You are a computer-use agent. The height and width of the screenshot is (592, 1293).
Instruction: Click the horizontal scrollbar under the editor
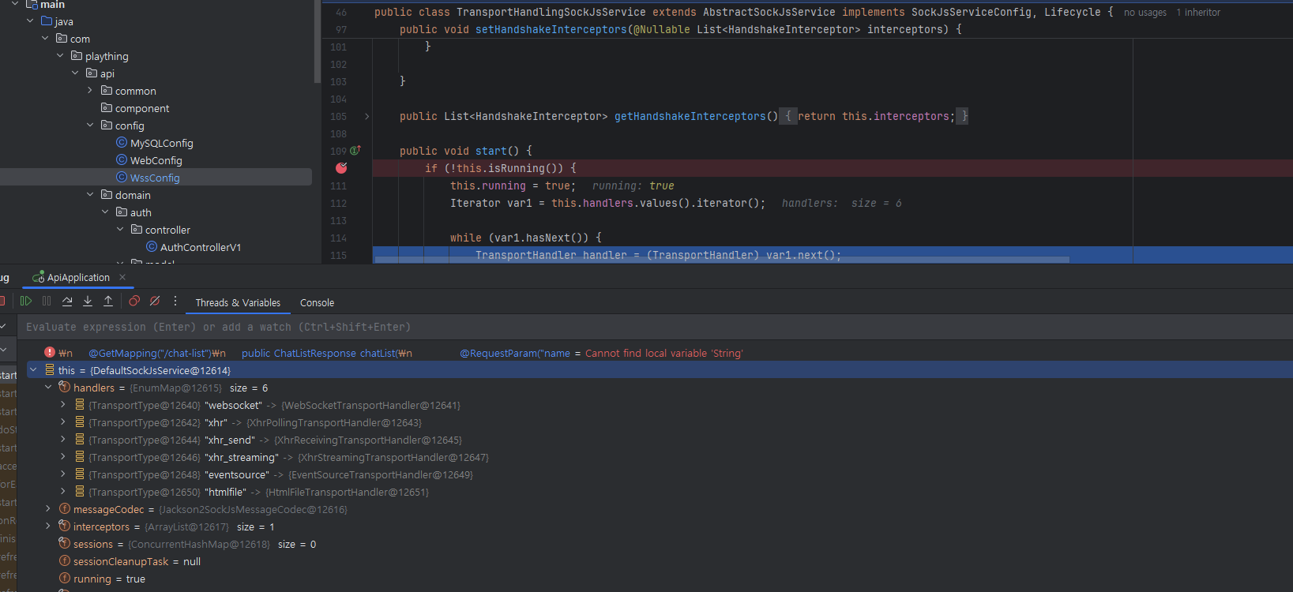coord(722,259)
